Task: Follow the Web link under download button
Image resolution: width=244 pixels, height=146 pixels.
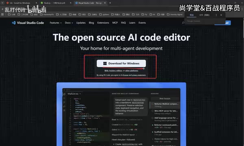Action: 106,71
